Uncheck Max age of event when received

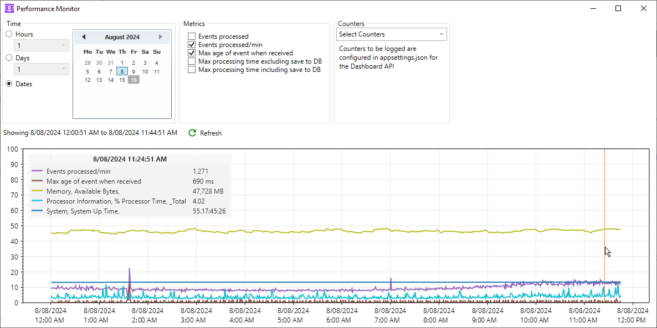(x=192, y=53)
